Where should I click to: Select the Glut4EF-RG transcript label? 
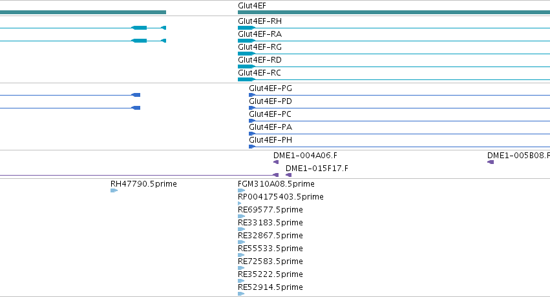coord(260,47)
